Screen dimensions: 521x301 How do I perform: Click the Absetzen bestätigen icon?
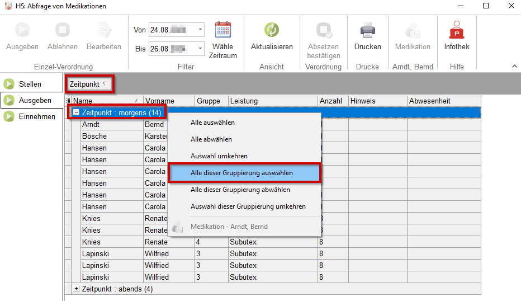(x=323, y=30)
